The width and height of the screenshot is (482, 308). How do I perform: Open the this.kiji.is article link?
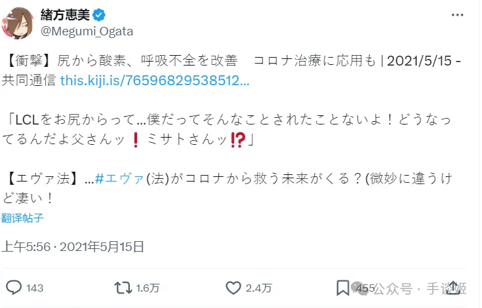pyautogui.click(x=155, y=80)
